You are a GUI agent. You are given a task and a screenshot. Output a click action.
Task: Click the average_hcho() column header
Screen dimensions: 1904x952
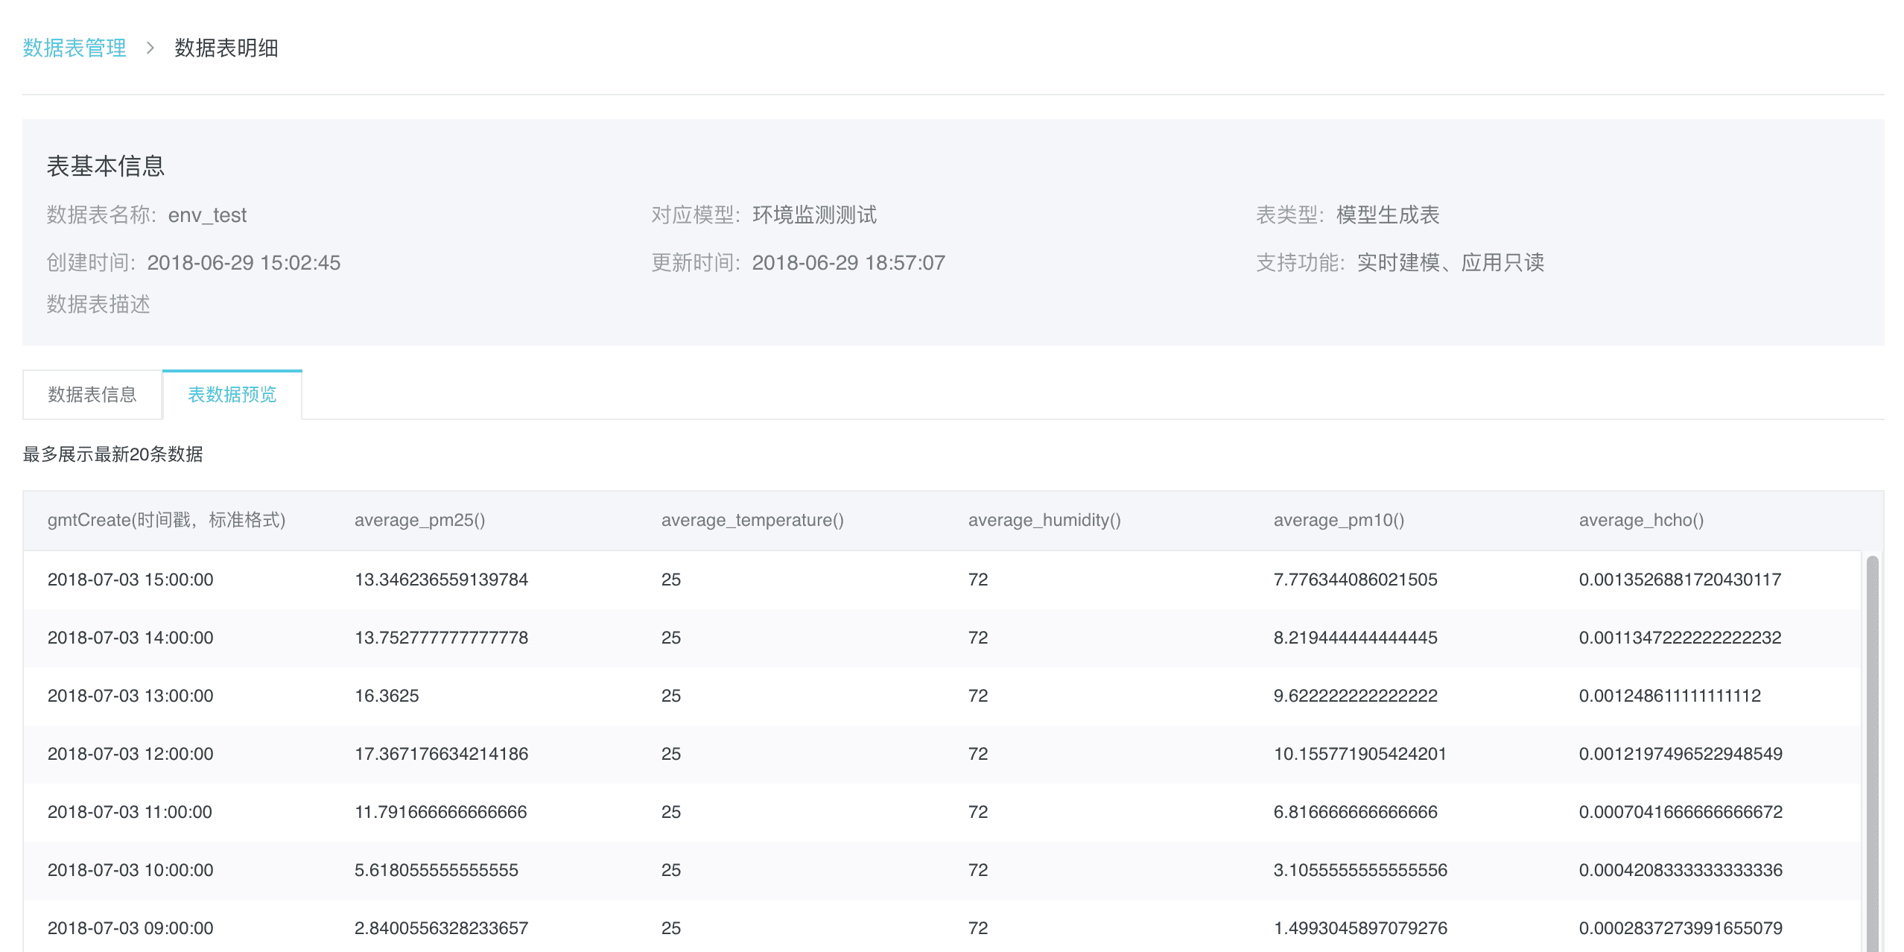pos(1640,520)
